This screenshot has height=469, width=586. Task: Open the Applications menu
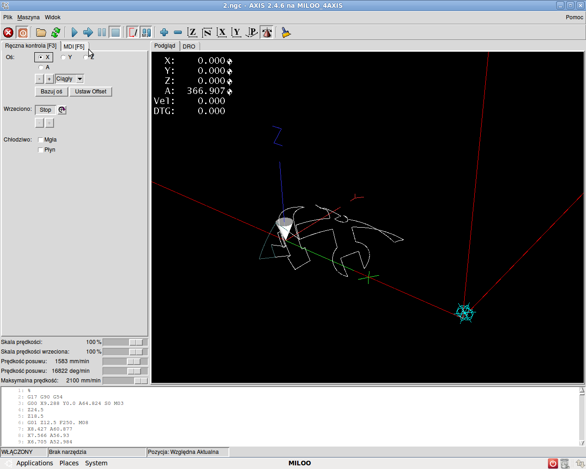click(x=35, y=463)
